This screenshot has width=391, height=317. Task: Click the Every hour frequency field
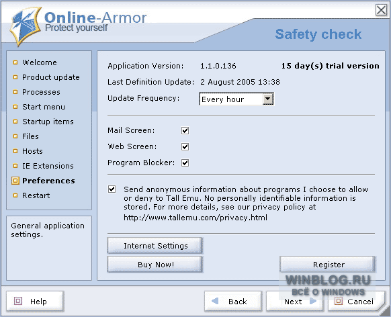(x=236, y=99)
